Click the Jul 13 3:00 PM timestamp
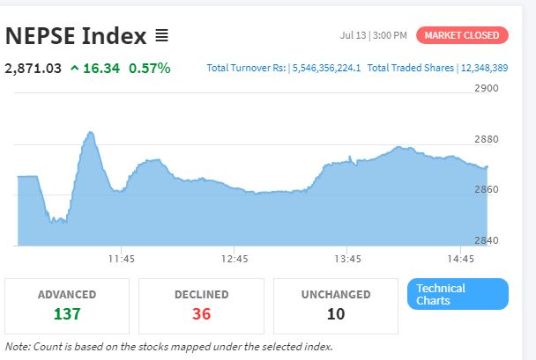Viewport: 536px width, 360px height. [373, 35]
